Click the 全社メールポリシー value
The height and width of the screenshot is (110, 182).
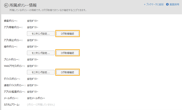click(36, 98)
